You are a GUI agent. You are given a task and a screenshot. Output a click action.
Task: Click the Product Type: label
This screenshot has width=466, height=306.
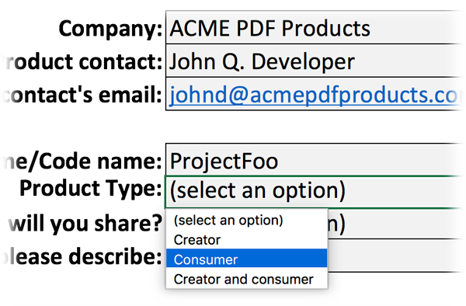tap(91, 188)
